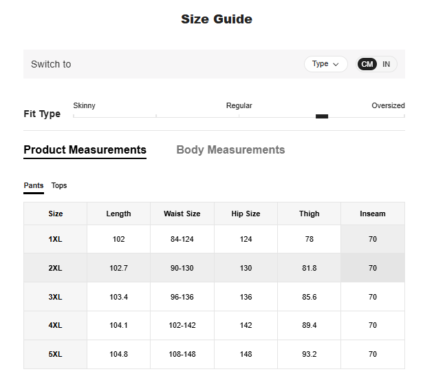Switch units to IN

coord(387,64)
